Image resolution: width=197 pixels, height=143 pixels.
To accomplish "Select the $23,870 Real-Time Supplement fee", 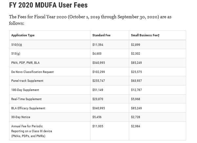I will pyautogui.click(x=98, y=99).
